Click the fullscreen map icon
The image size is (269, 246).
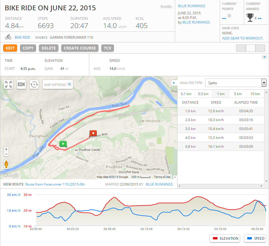[9, 84]
